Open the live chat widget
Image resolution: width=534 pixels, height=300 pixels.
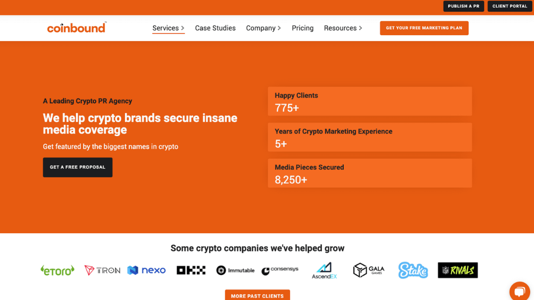click(x=520, y=291)
